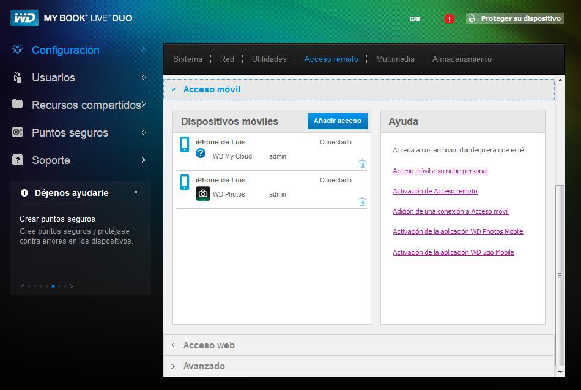Delete WD Photos device with trash icon
The image size is (581, 390).
pos(362,201)
